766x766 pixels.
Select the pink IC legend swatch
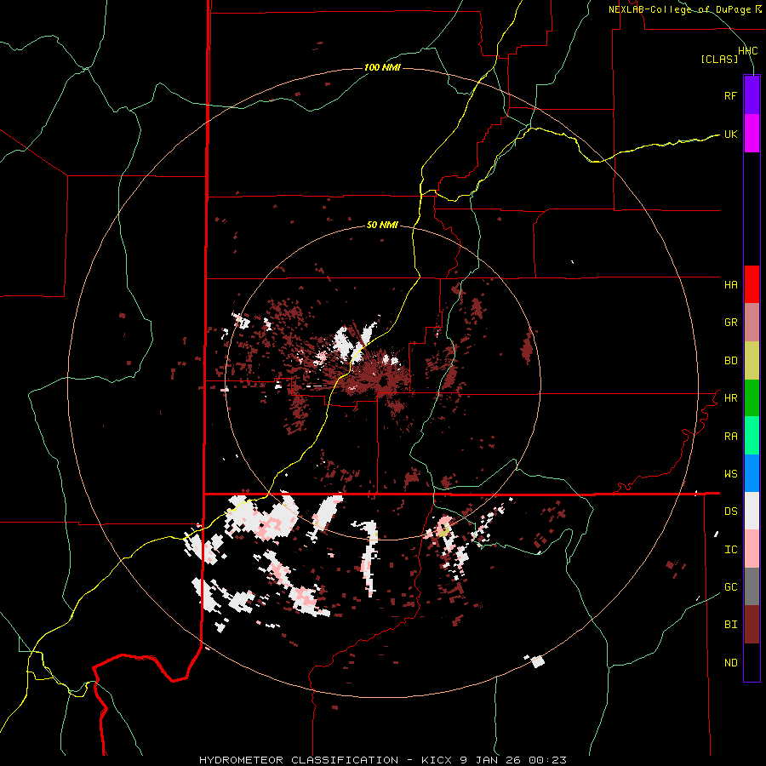pyautogui.click(x=752, y=549)
